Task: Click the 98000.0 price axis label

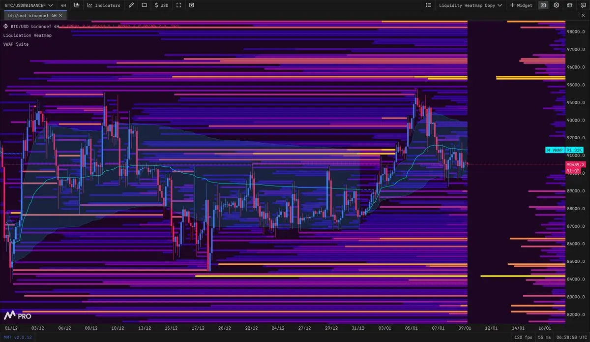Action: 576,31
